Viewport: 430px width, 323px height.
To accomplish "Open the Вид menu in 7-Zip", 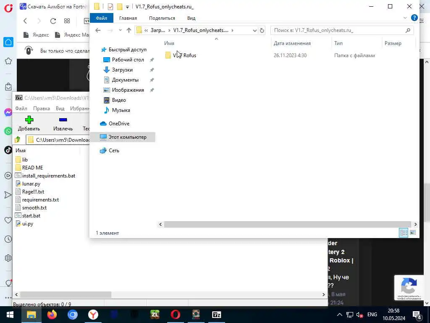I will (x=60, y=109).
